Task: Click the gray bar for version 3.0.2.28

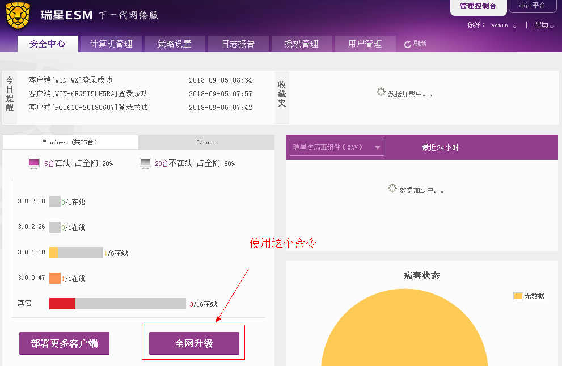Action: click(55, 202)
